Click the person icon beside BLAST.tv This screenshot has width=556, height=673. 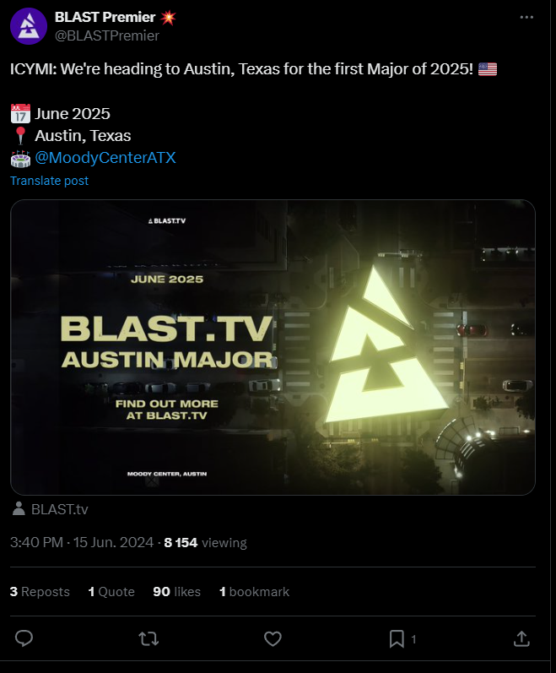pyautogui.click(x=19, y=508)
